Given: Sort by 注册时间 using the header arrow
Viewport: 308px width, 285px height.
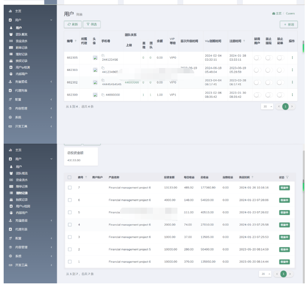Looking at the screenshot, I should click(244, 41).
